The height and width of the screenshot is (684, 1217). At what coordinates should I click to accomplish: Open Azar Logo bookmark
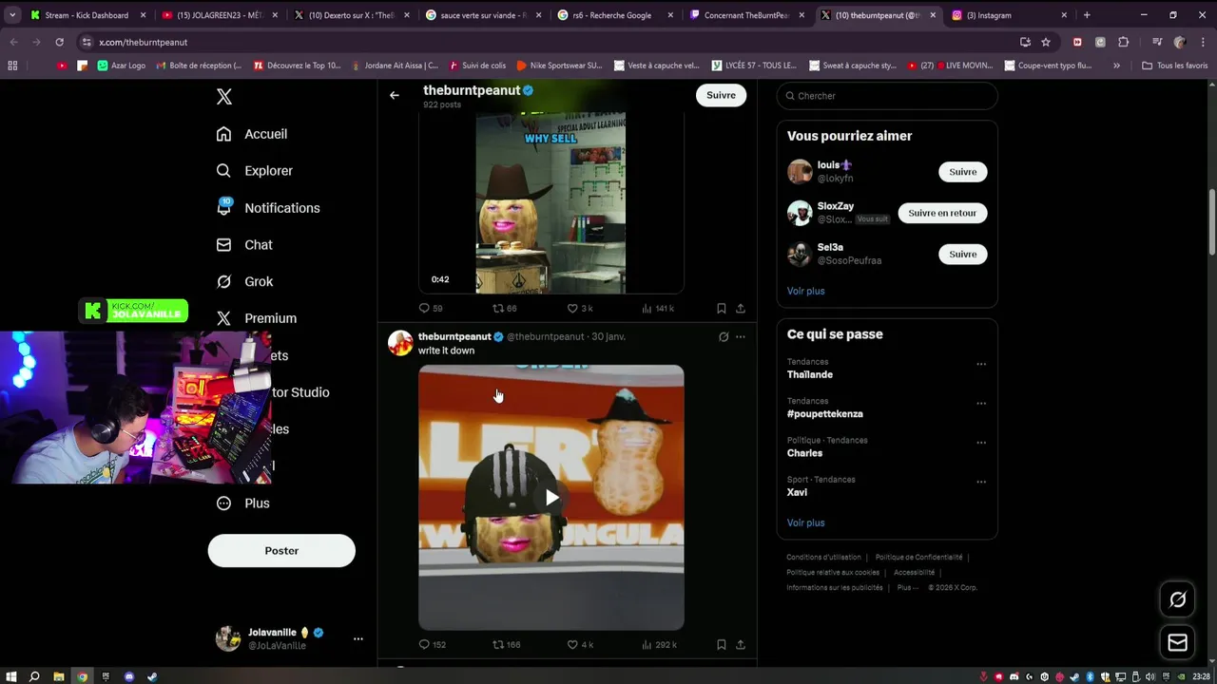click(121, 66)
